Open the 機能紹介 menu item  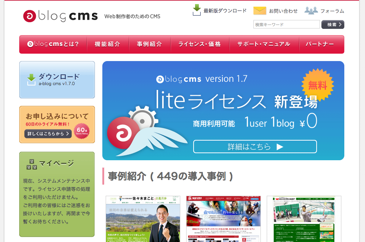(108, 44)
